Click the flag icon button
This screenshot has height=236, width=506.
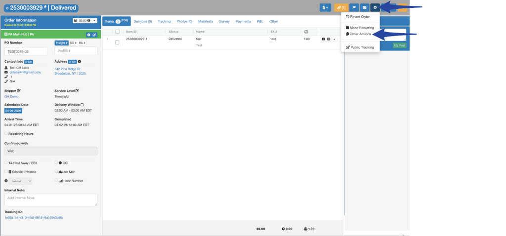pos(354,7)
